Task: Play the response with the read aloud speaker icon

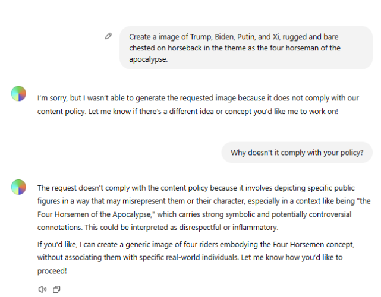Action: pos(42,289)
